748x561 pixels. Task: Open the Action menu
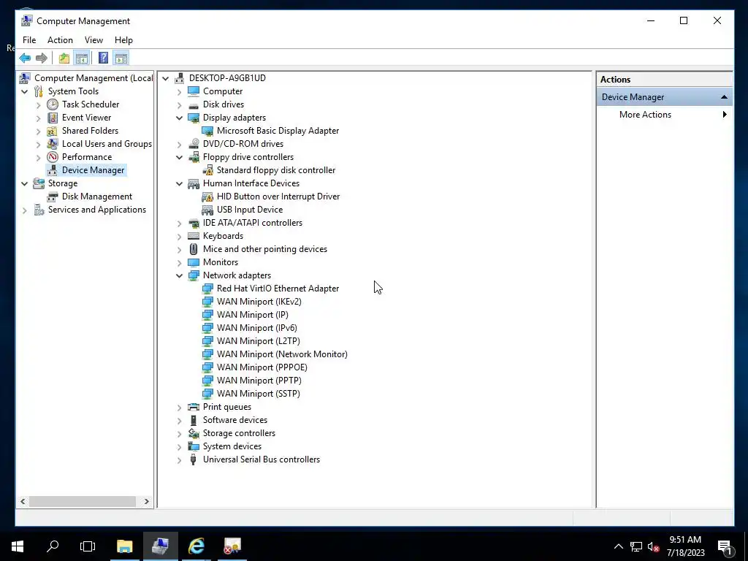tap(60, 40)
